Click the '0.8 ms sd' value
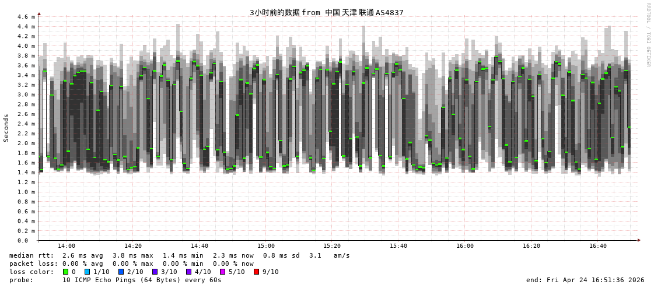This screenshot has width=654, height=288. (x=282, y=255)
